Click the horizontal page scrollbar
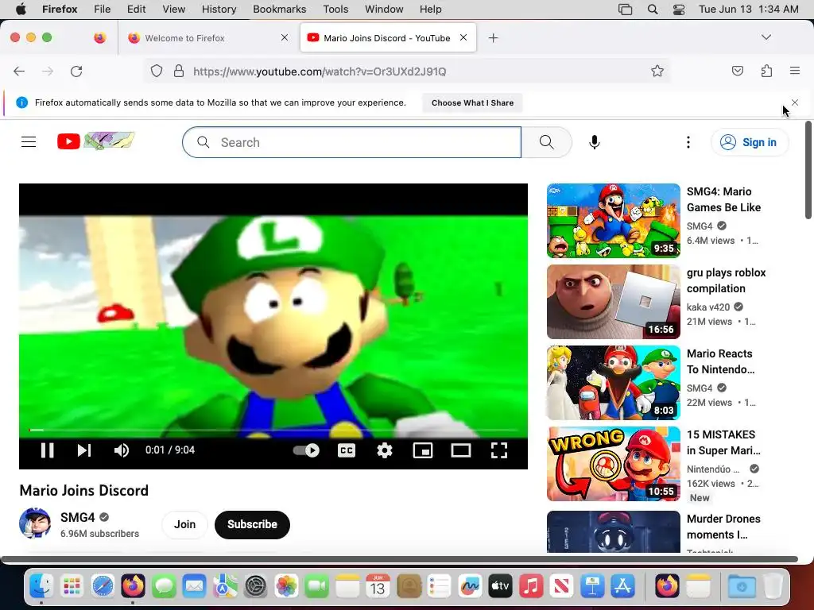The height and width of the screenshot is (610, 814). click(399, 559)
